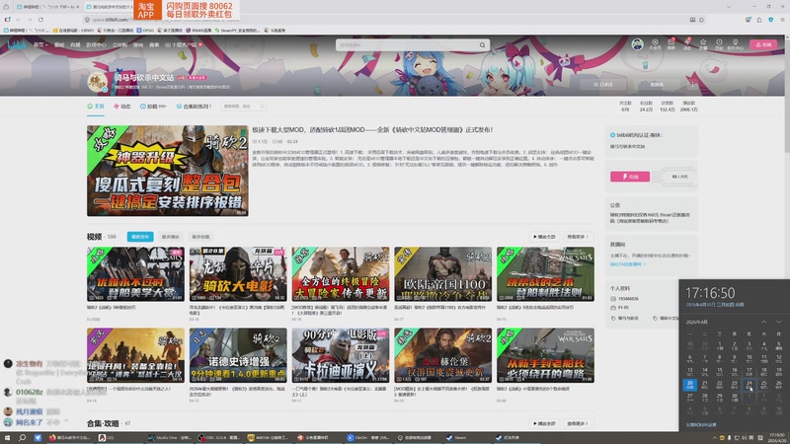790x444 pixels.
Task: Click the 关注数 678 stat
Action: point(625,107)
